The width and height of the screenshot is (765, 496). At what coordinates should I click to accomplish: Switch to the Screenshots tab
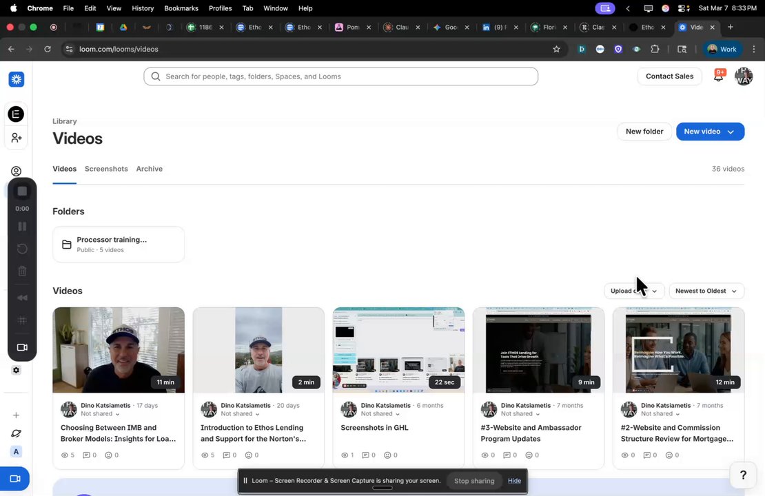pos(106,169)
